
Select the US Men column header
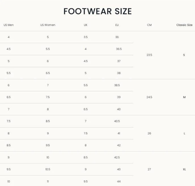coord(9,25)
